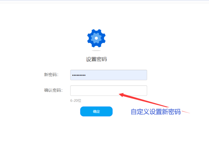Click the 确认密码: label
Viewport: 209px width, 157px height.
click(53, 90)
